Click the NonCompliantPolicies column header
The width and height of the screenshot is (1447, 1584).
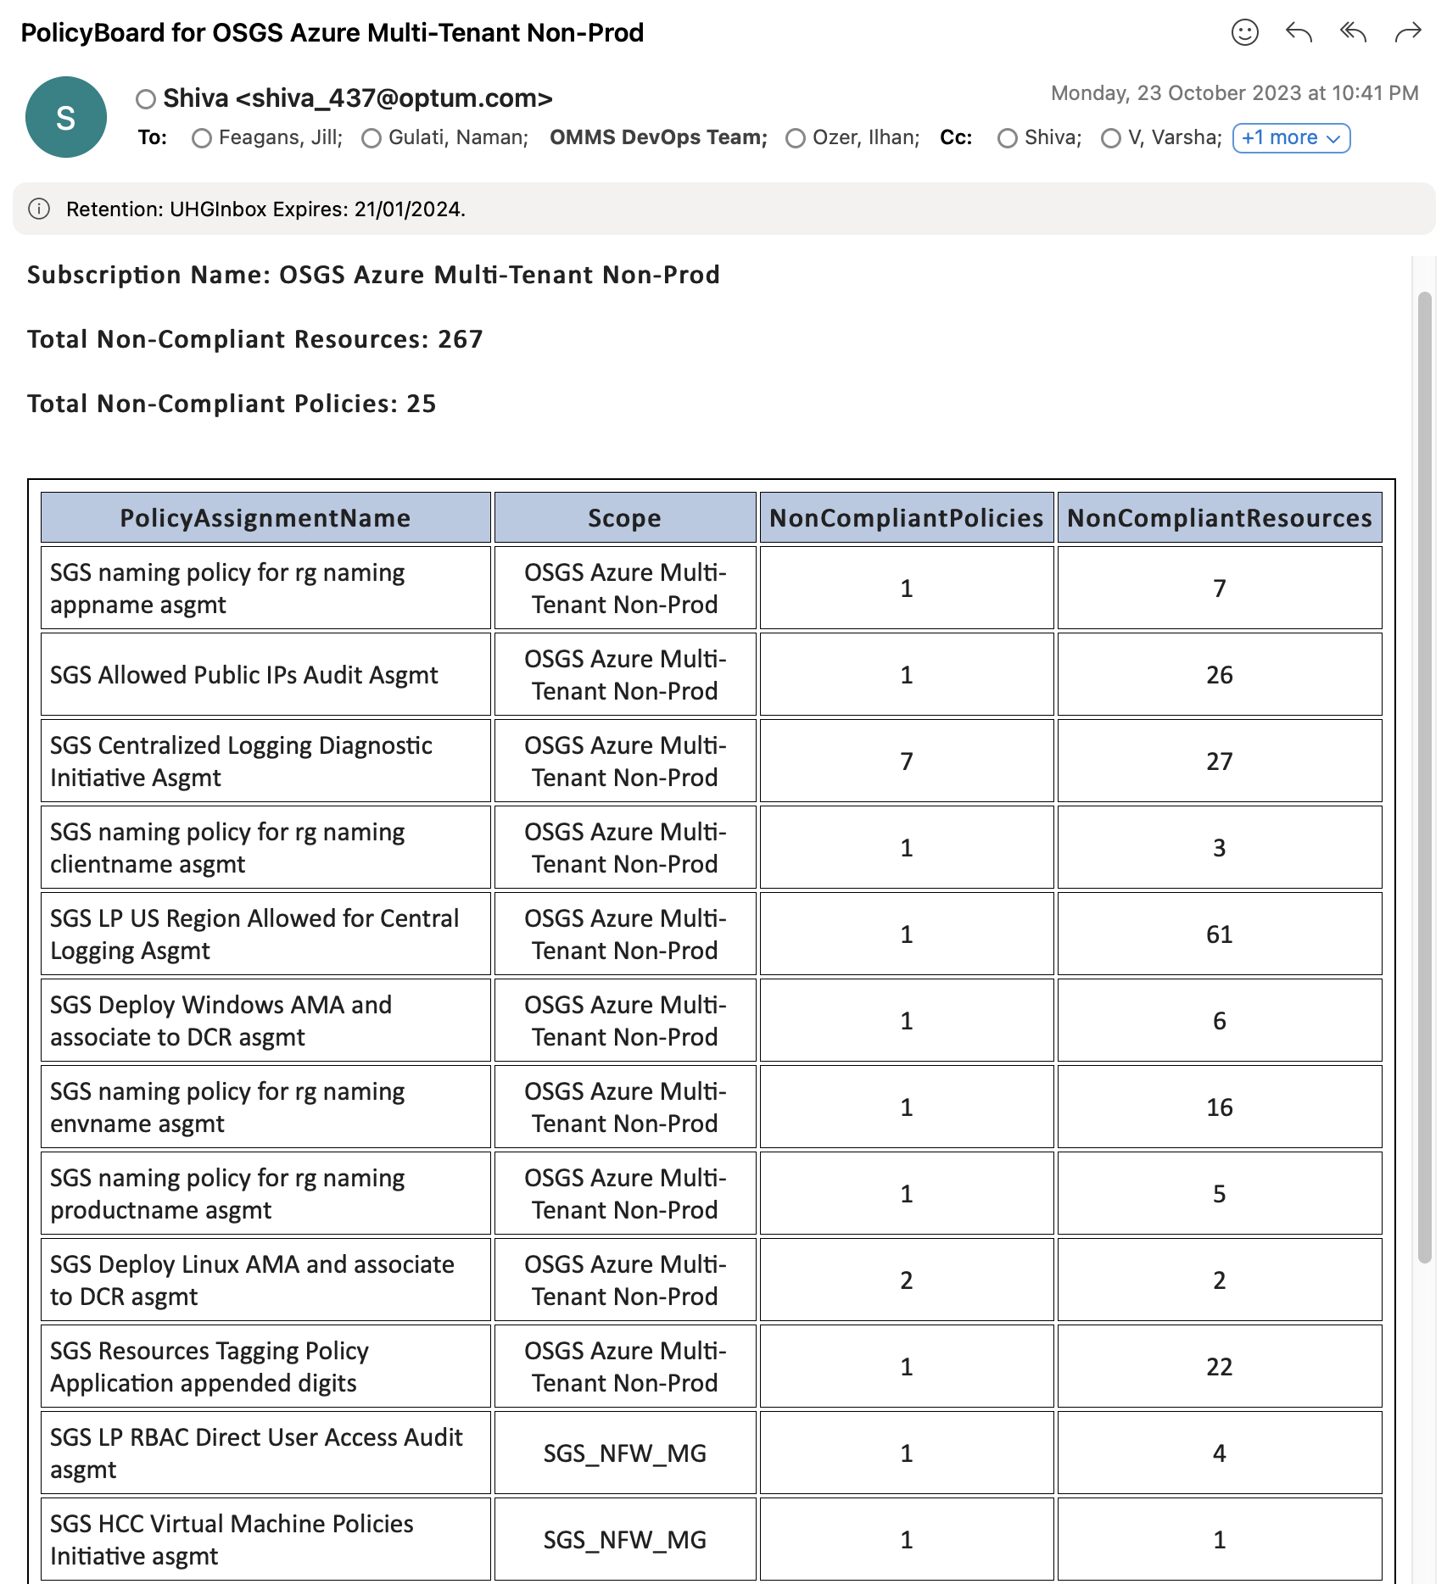(906, 518)
